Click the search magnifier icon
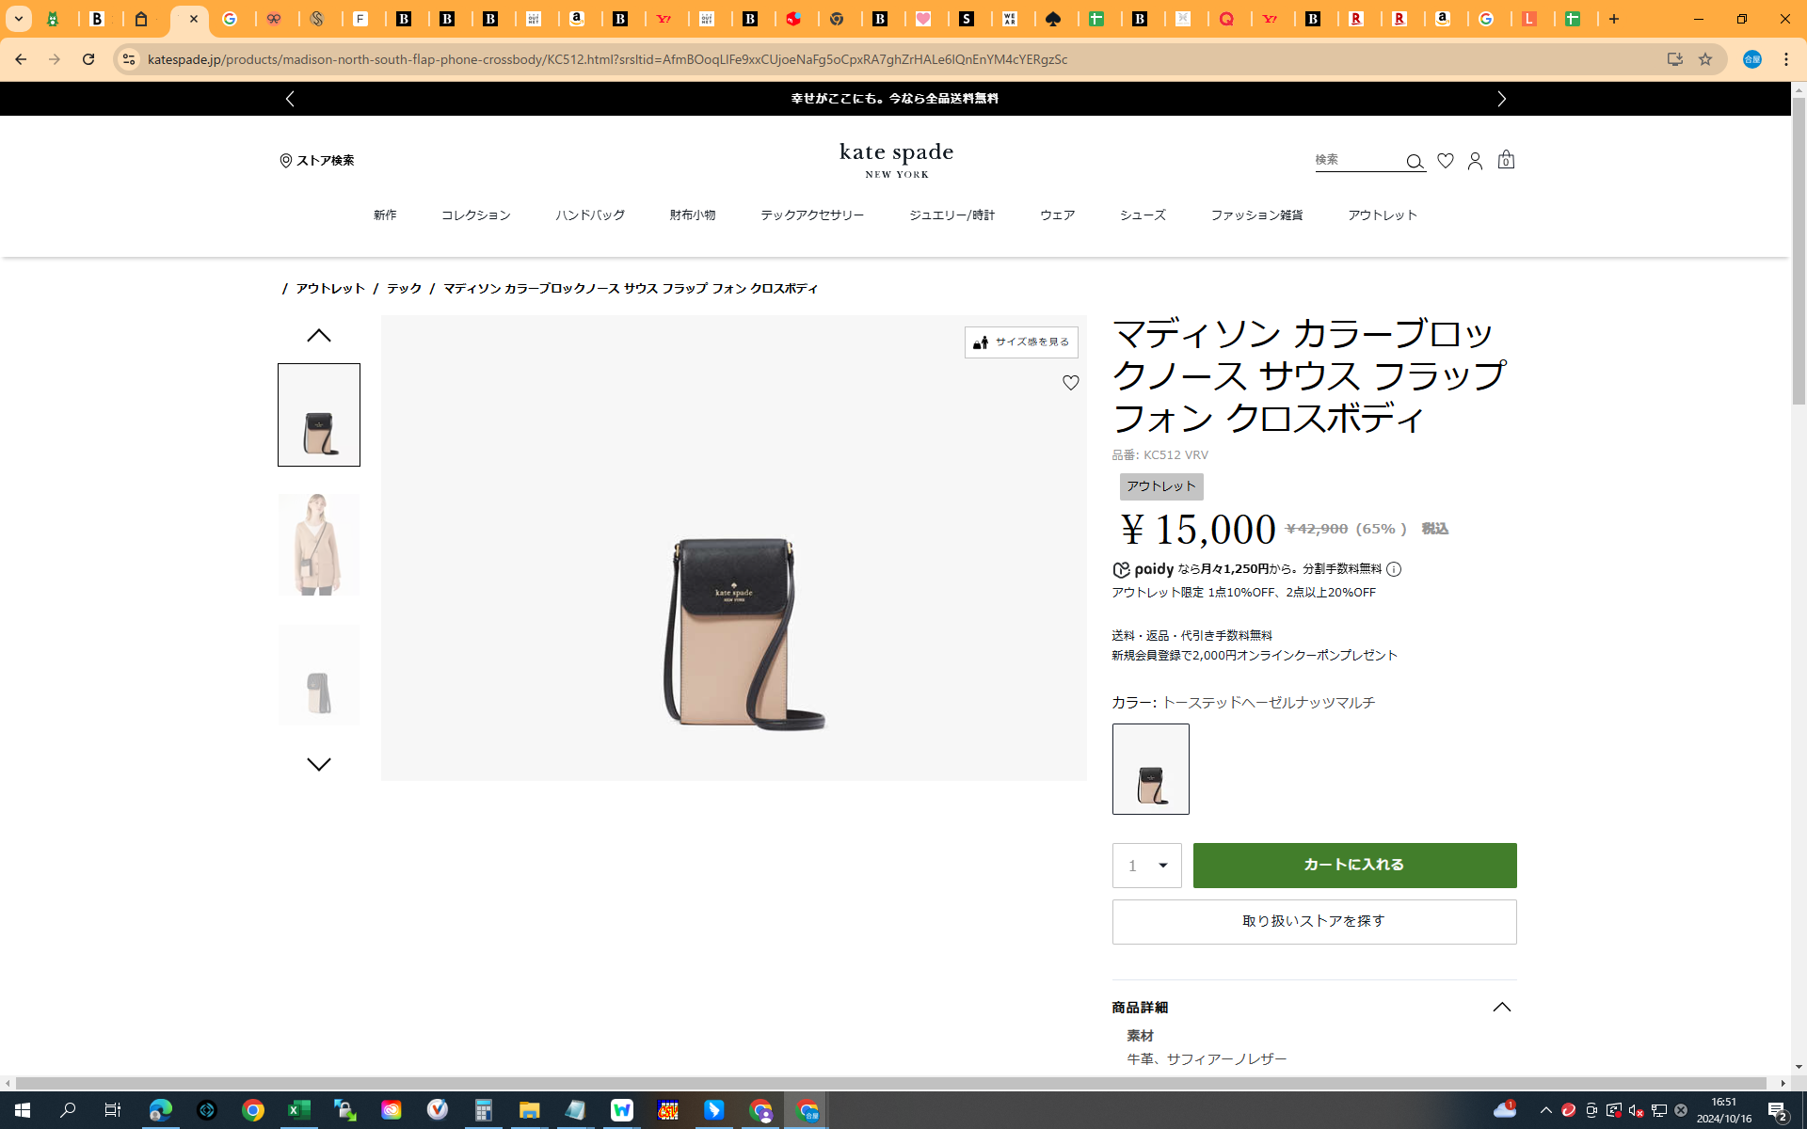 pos(1414,162)
